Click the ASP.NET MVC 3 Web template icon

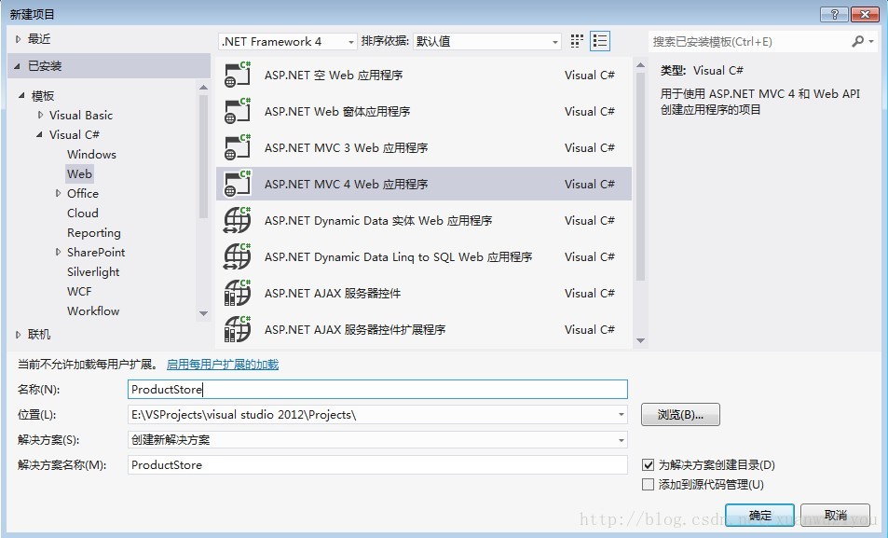click(238, 147)
